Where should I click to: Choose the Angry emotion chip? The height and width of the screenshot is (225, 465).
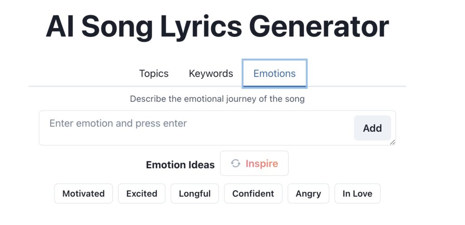[x=308, y=194]
